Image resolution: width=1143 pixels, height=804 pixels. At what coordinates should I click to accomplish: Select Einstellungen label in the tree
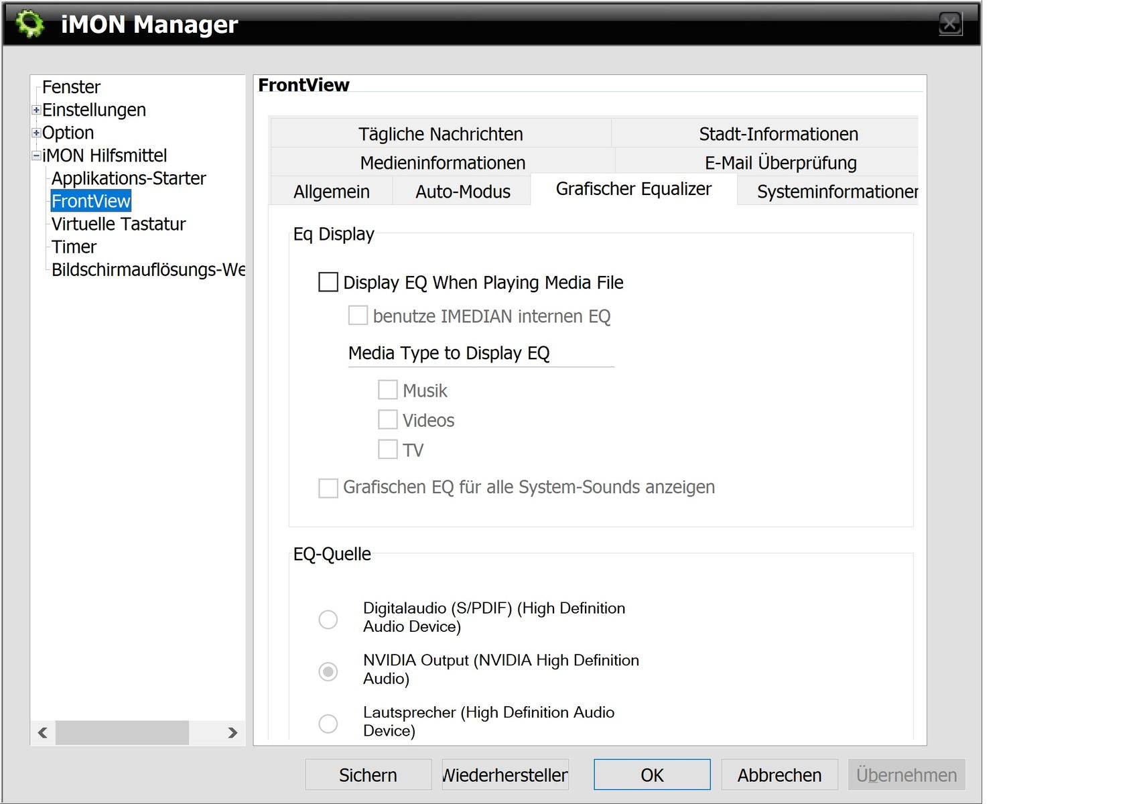(x=94, y=110)
